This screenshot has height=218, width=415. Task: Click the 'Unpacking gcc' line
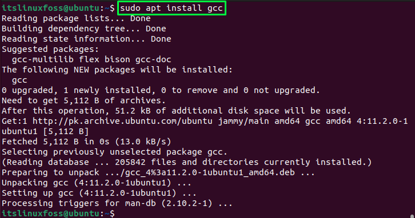point(97,183)
